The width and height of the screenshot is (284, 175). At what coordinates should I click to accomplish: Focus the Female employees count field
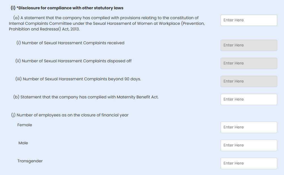click(x=249, y=127)
